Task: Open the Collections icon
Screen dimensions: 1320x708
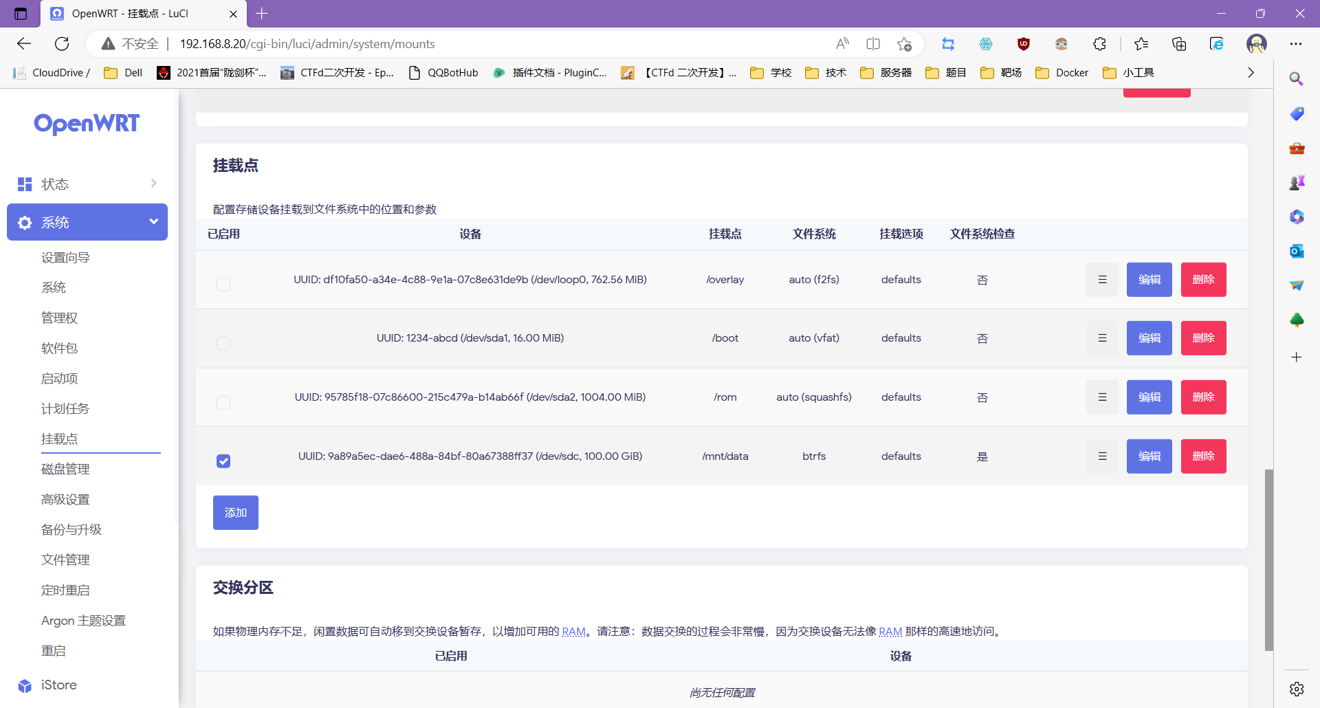Action: coord(1179,44)
